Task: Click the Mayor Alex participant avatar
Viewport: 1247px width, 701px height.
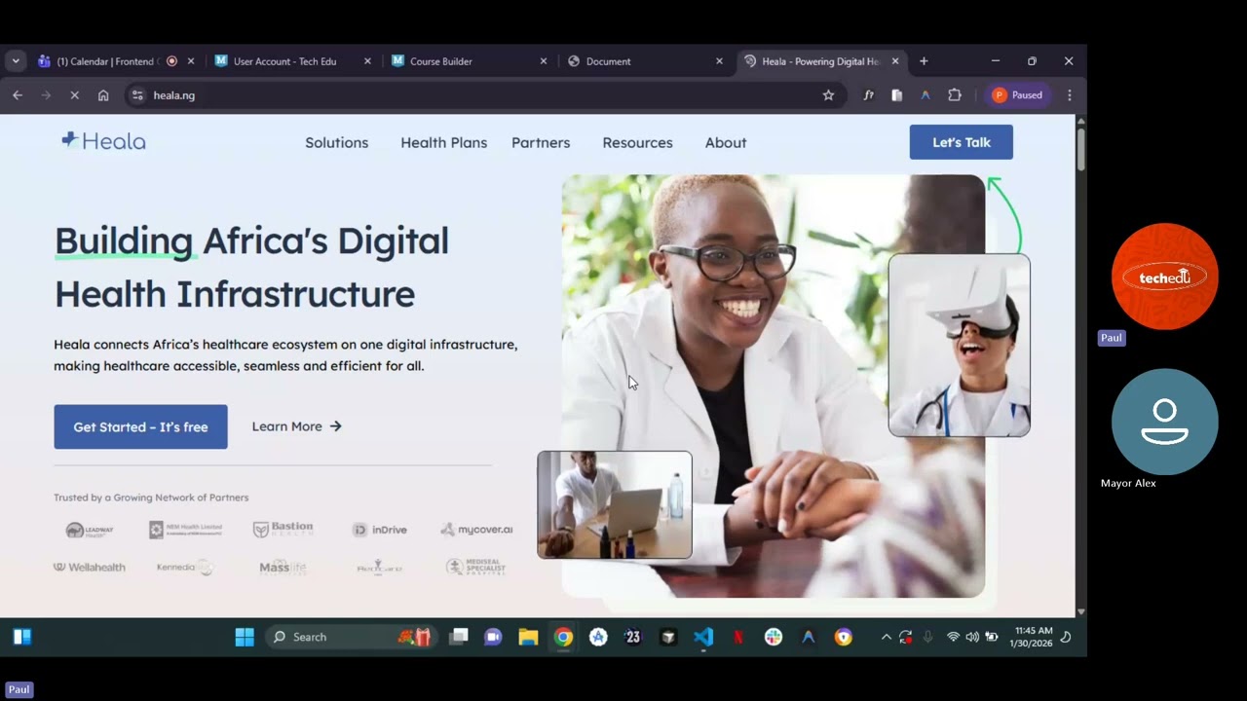Action: tap(1165, 422)
